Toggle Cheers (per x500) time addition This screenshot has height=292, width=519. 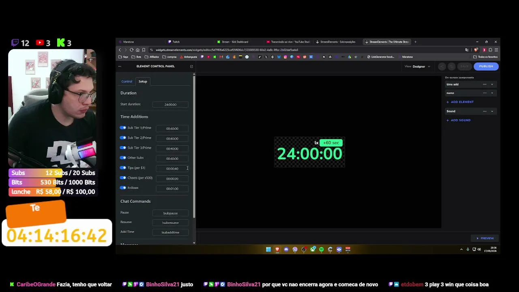point(123,178)
